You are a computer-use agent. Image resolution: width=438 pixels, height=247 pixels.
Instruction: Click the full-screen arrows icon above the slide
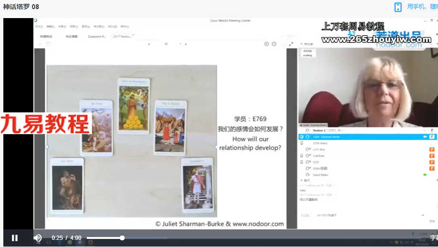291,44
